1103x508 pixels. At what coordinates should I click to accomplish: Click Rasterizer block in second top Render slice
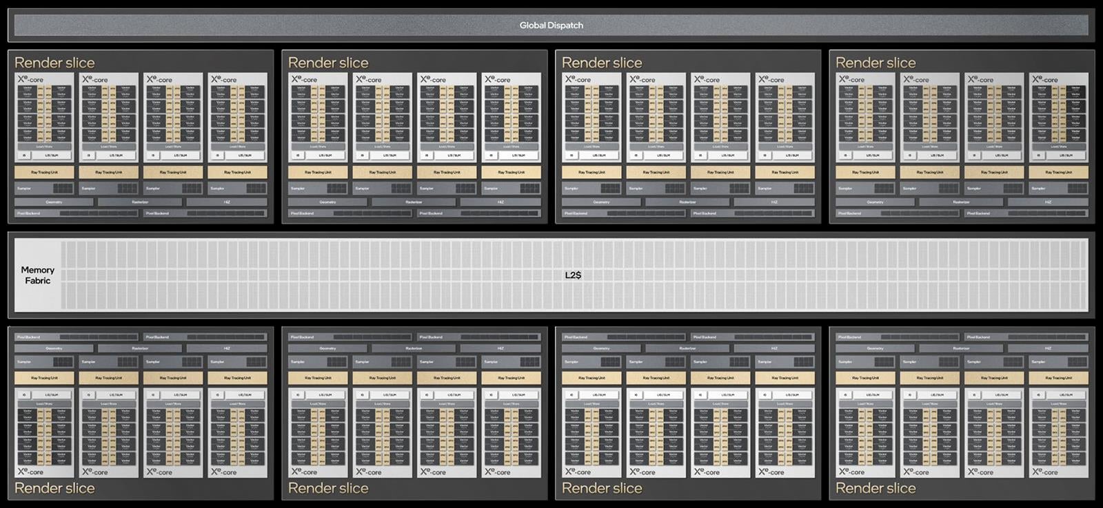click(x=414, y=202)
